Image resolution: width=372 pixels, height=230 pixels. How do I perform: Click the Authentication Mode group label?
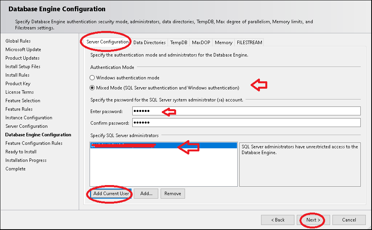[x=112, y=67]
